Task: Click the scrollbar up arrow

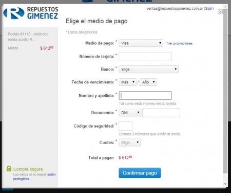Action: (x=225, y=7)
